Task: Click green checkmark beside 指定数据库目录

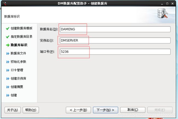Action: pos(8,37)
